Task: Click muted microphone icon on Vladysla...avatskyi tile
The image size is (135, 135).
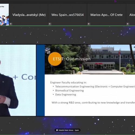Action: [11, 24]
